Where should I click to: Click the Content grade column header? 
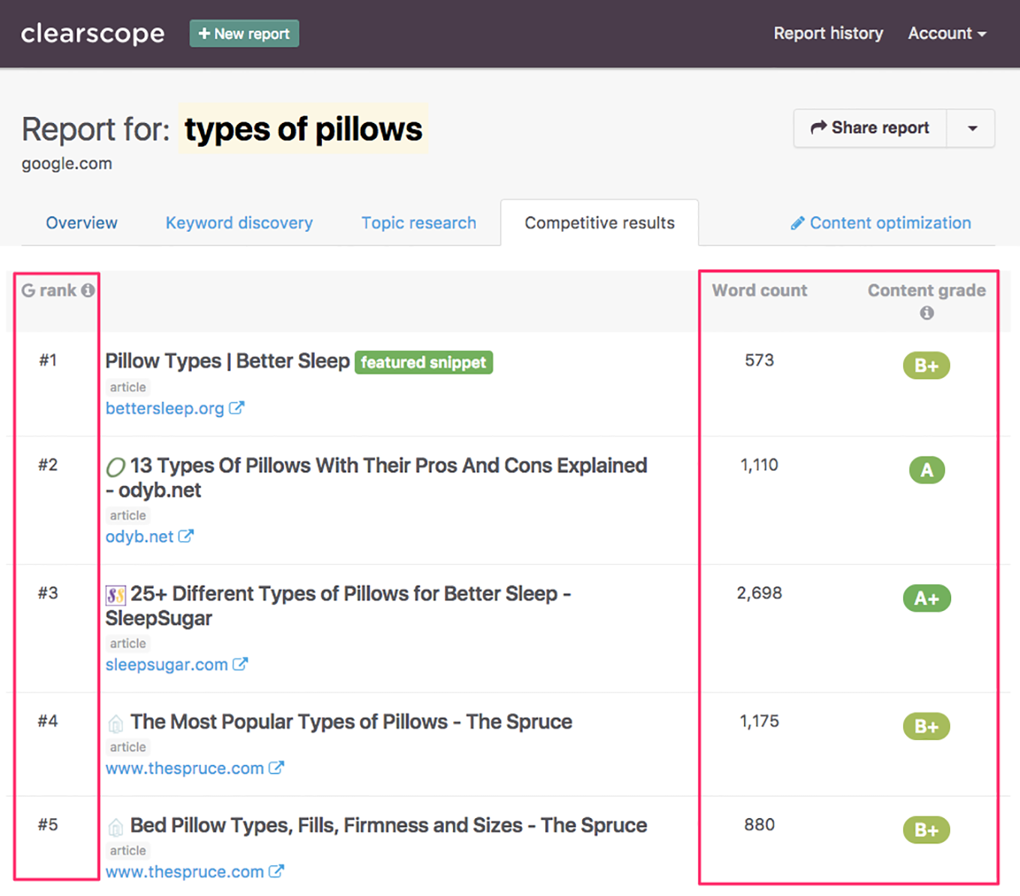click(927, 290)
